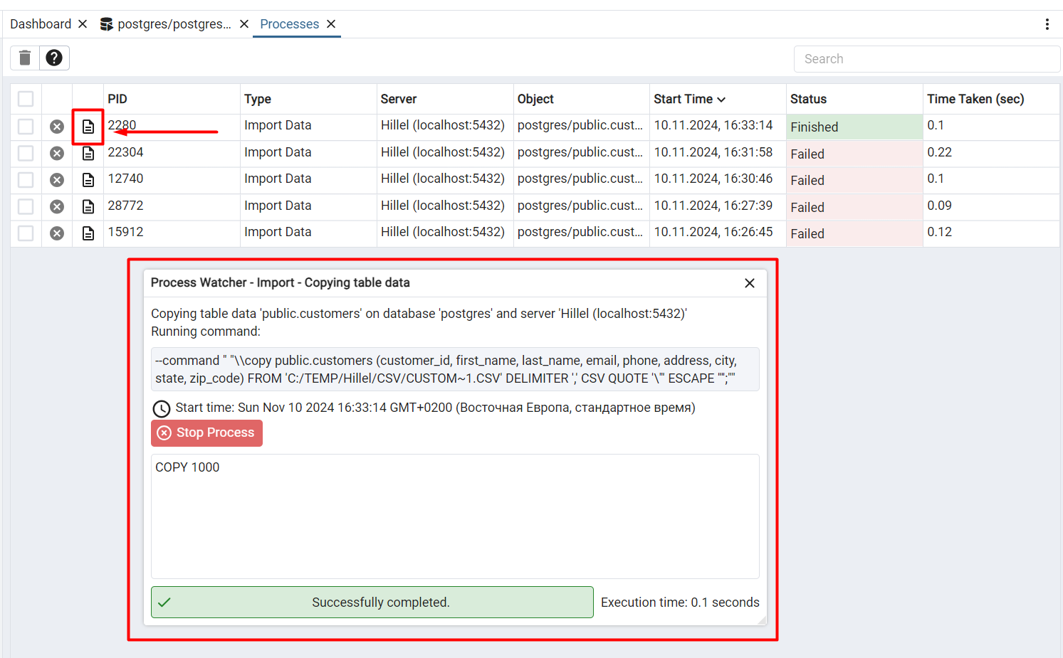
Task: Select the checkbox for PID 2280
Action: 26,126
